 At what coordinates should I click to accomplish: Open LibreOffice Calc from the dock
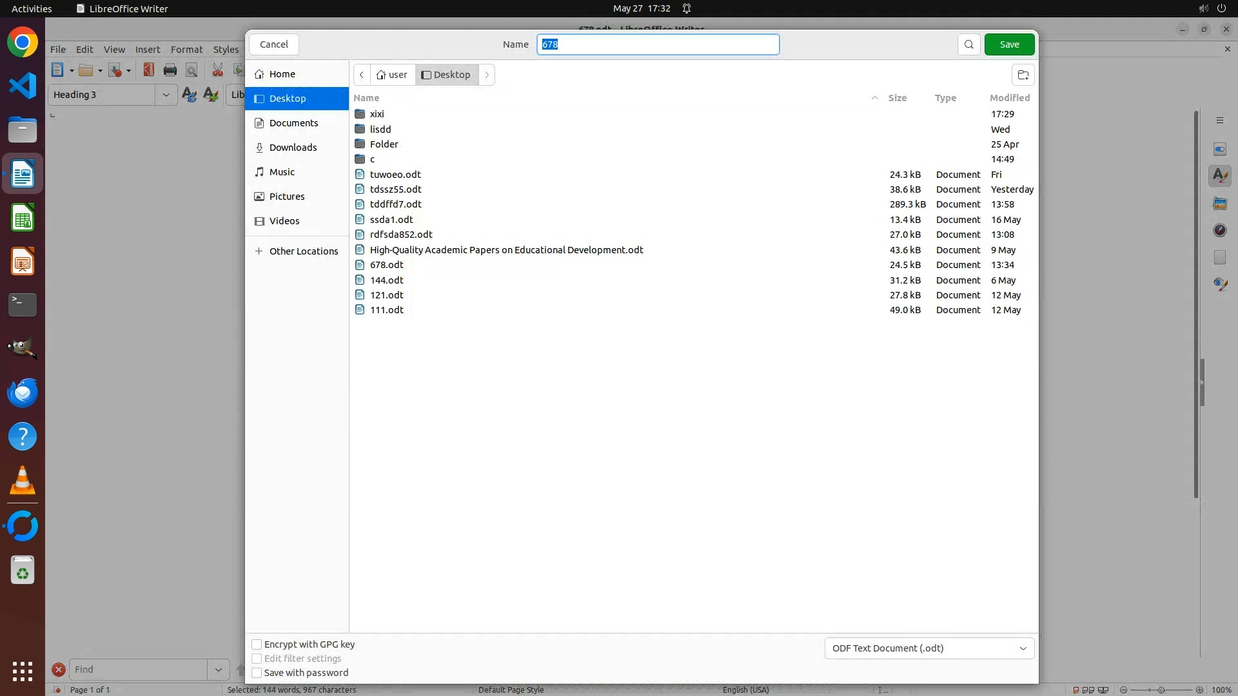tap(23, 218)
